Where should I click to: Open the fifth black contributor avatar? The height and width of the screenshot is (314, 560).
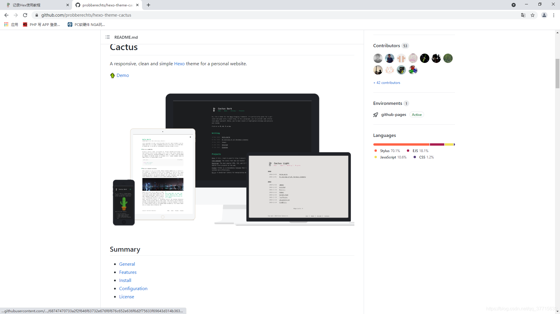click(425, 58)
